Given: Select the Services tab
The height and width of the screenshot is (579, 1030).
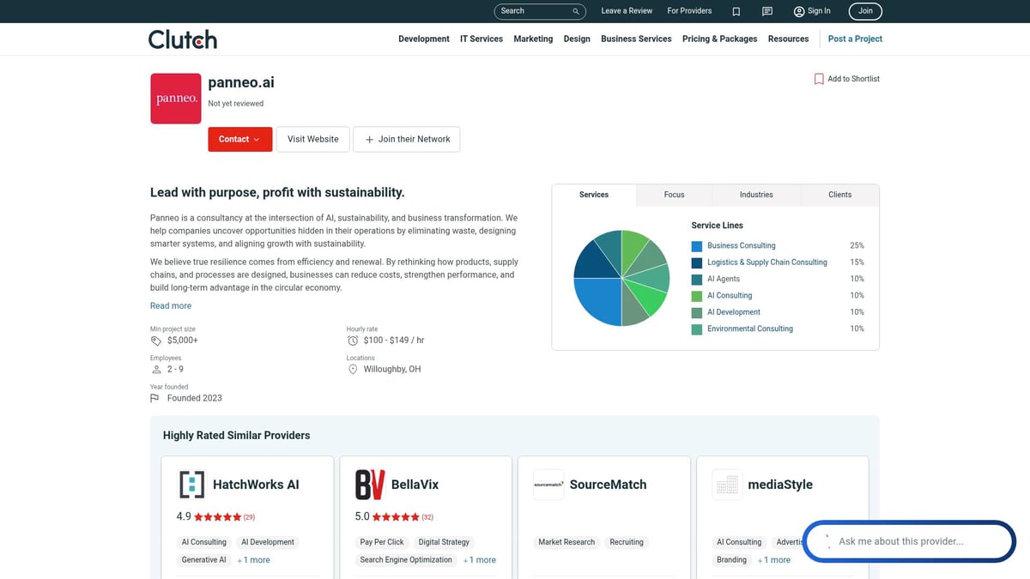Looking at the screenshot, I should pos(594,195).
